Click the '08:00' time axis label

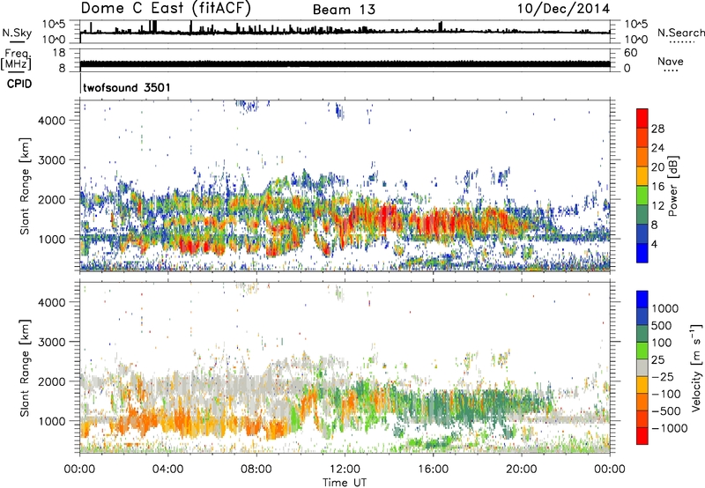pyautogui.click(x=256, y=470)
